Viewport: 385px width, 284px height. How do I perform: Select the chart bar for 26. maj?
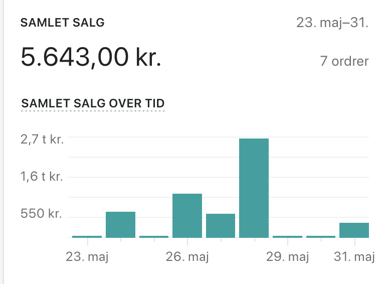pos(187,215)
